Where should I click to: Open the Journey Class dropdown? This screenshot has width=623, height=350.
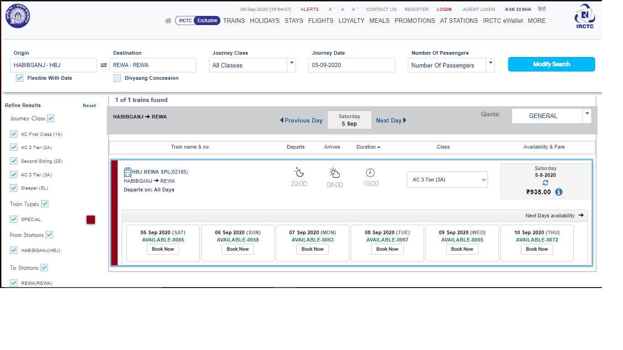[x=252, y=65]
